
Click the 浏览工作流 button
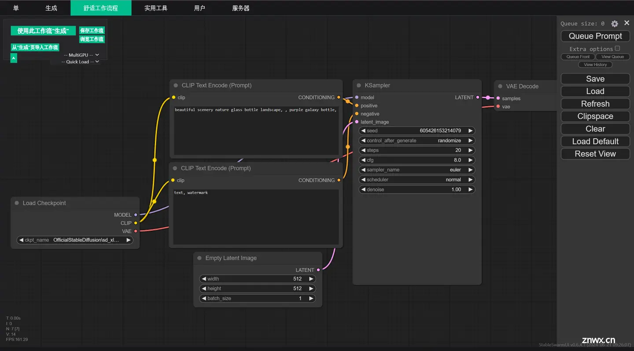[92, 39]
